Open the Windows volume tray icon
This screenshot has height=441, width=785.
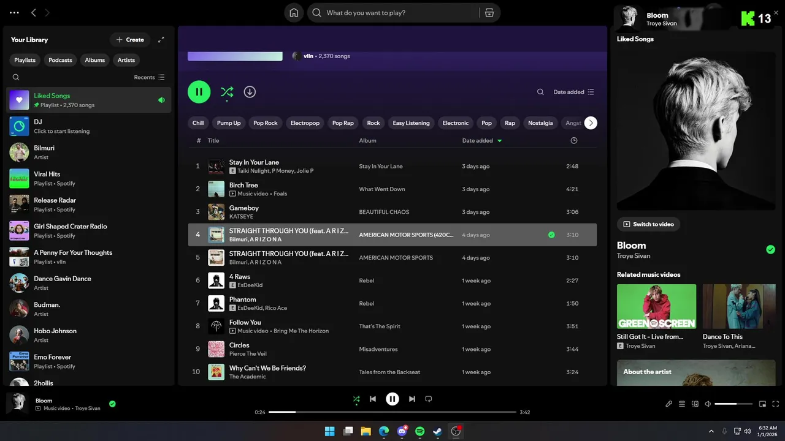point(748,431)
